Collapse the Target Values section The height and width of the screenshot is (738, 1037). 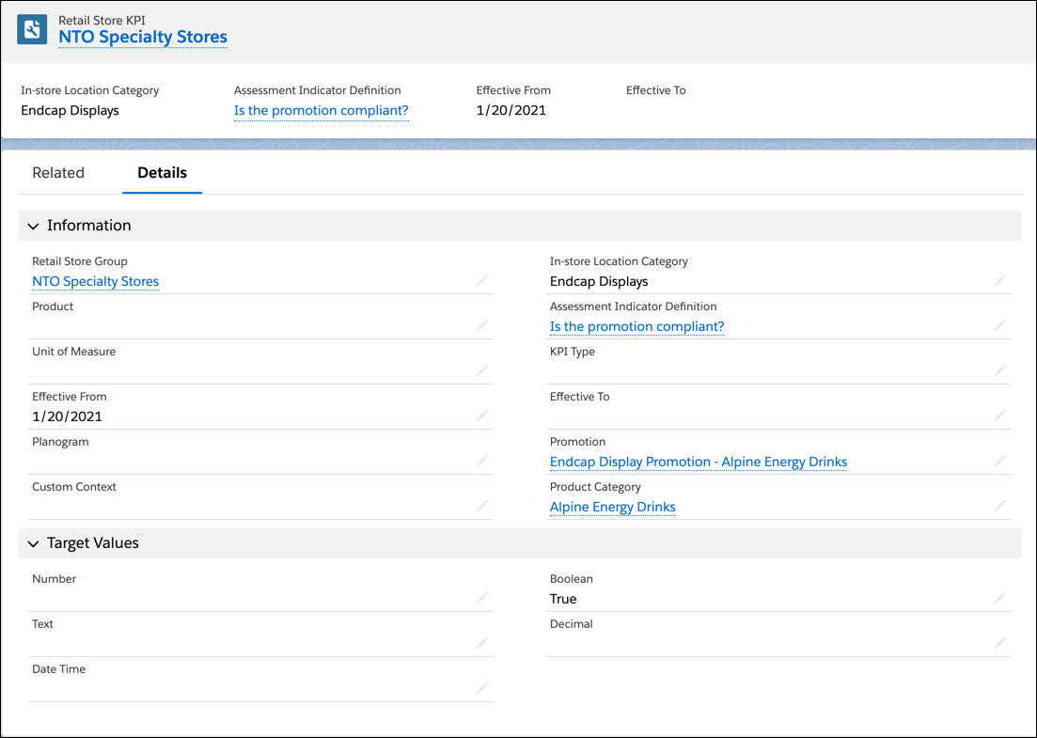(x=33, y=543)
